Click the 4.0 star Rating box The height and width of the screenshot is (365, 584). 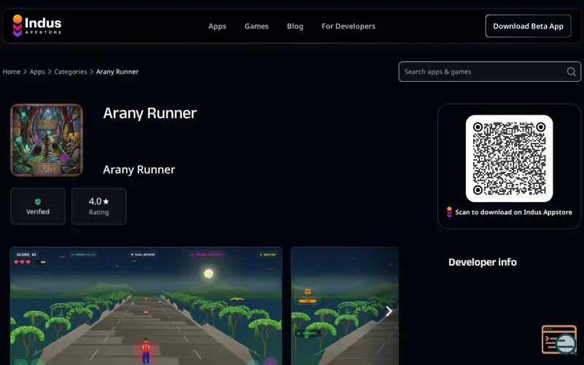99,206
